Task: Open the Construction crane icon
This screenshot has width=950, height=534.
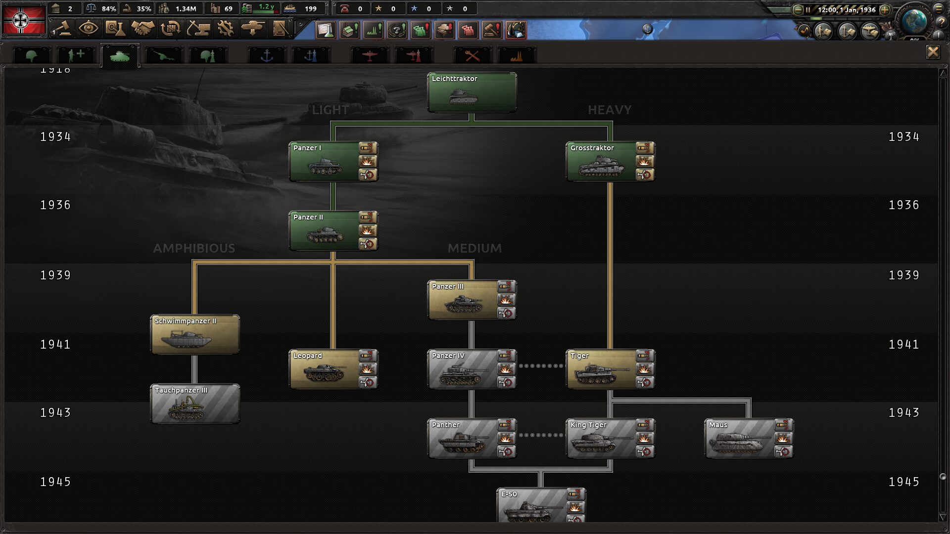Action: coord(198,28)
